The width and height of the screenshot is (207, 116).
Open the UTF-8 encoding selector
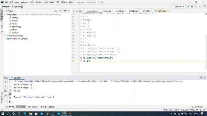pyautogui.click(x=177, y=110)
